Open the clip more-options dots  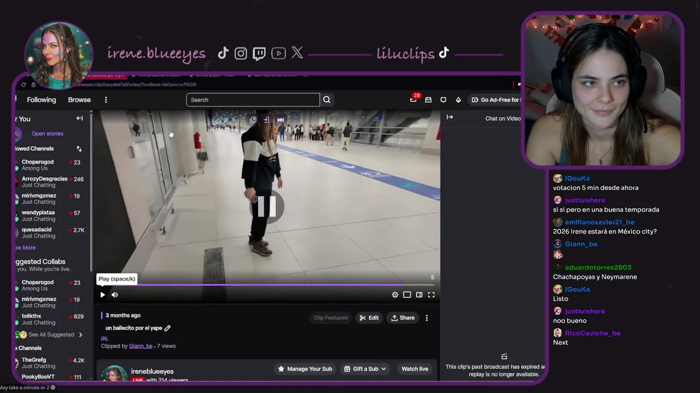click(x=427, y=318)
